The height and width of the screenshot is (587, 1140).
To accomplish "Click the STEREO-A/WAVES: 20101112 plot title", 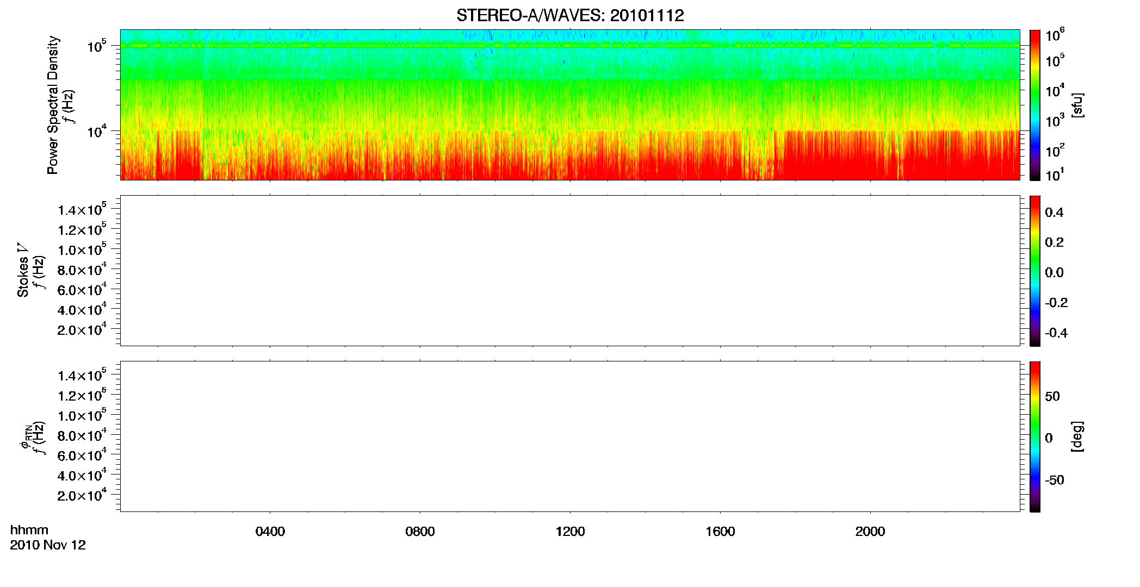I will (x=570, y=16).
